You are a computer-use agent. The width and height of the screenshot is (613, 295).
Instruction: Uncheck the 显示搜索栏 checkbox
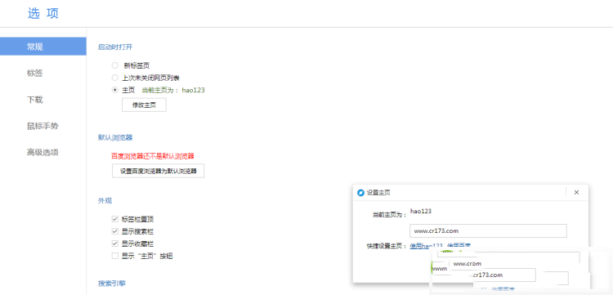(x=115, y=231)
